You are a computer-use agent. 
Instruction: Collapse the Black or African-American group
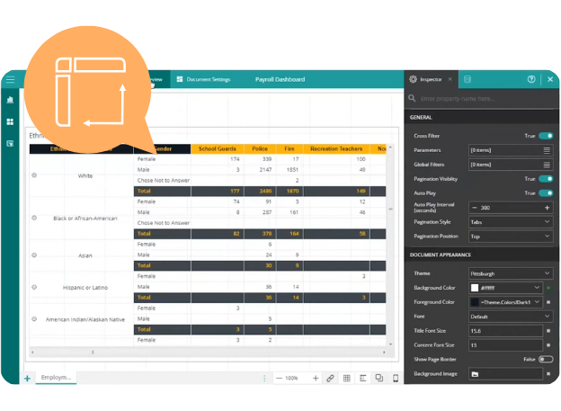click(34, 218)
